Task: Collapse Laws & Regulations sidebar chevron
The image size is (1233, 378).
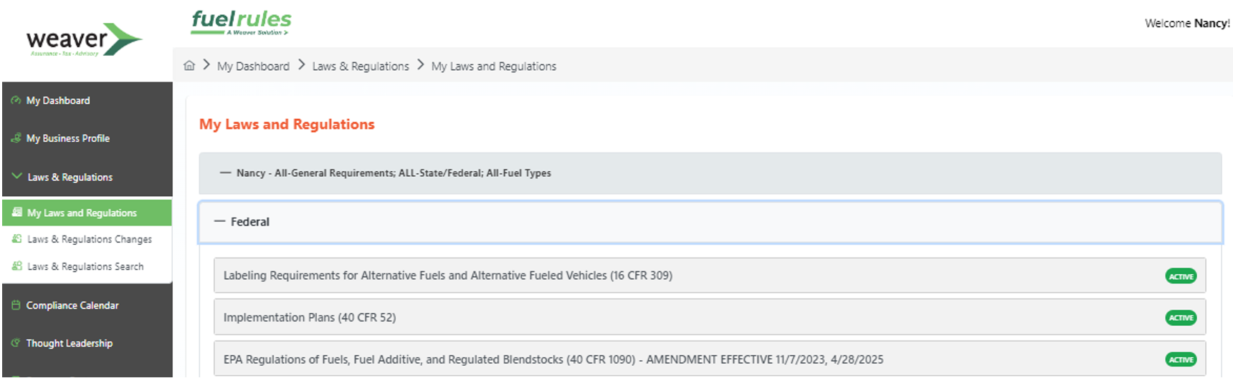Action: 16,176
